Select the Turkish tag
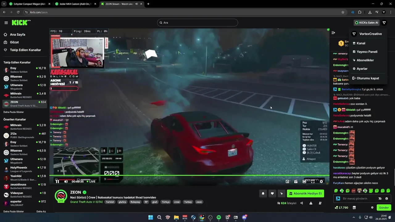The height and width of the screenshot is (222, 395). coord(110,202)
